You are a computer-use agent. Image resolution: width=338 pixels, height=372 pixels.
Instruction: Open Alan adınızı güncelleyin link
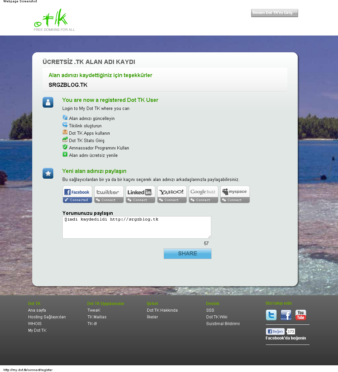(92, 118)
